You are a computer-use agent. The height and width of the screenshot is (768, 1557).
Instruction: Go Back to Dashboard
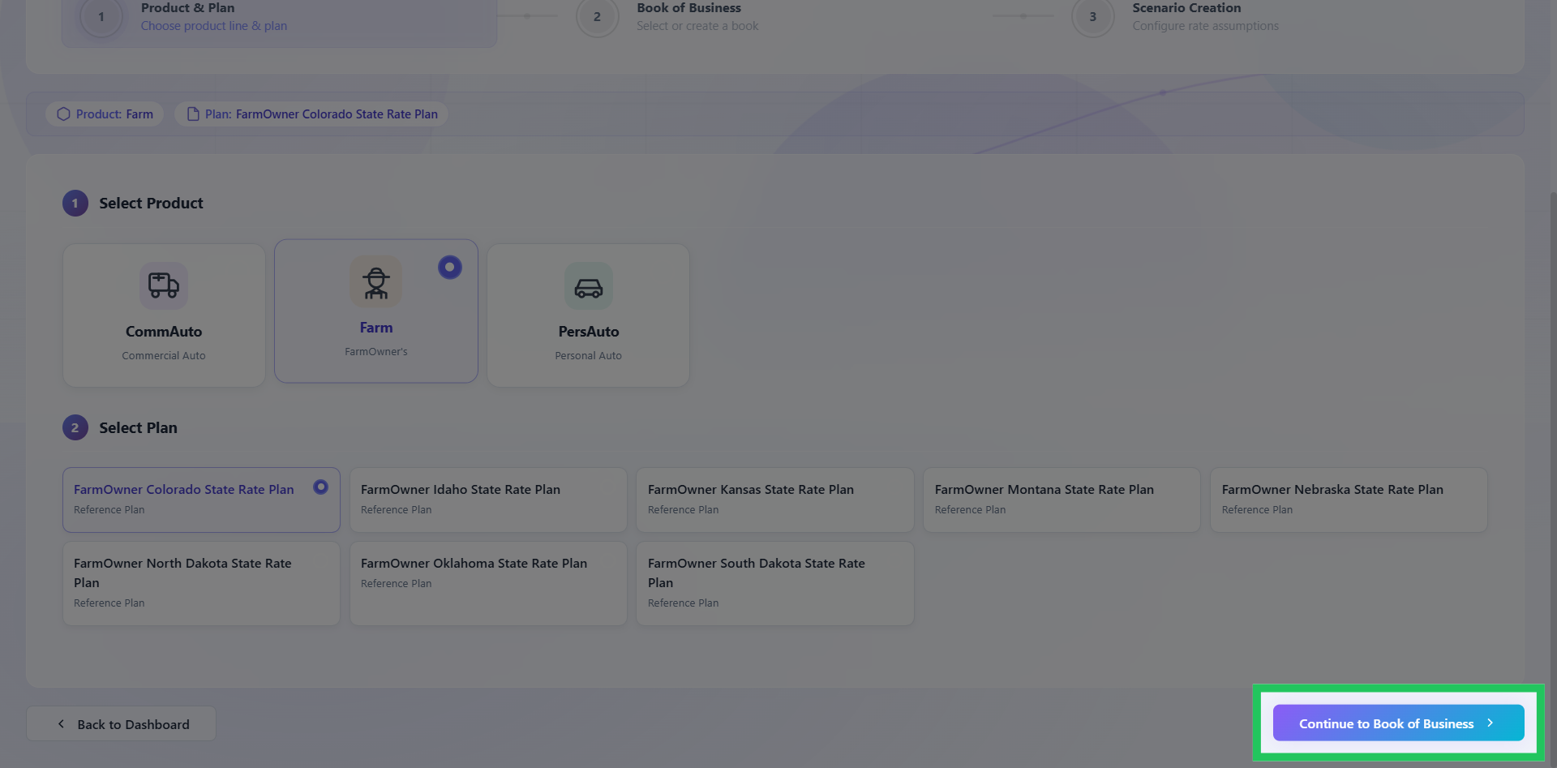121,723
